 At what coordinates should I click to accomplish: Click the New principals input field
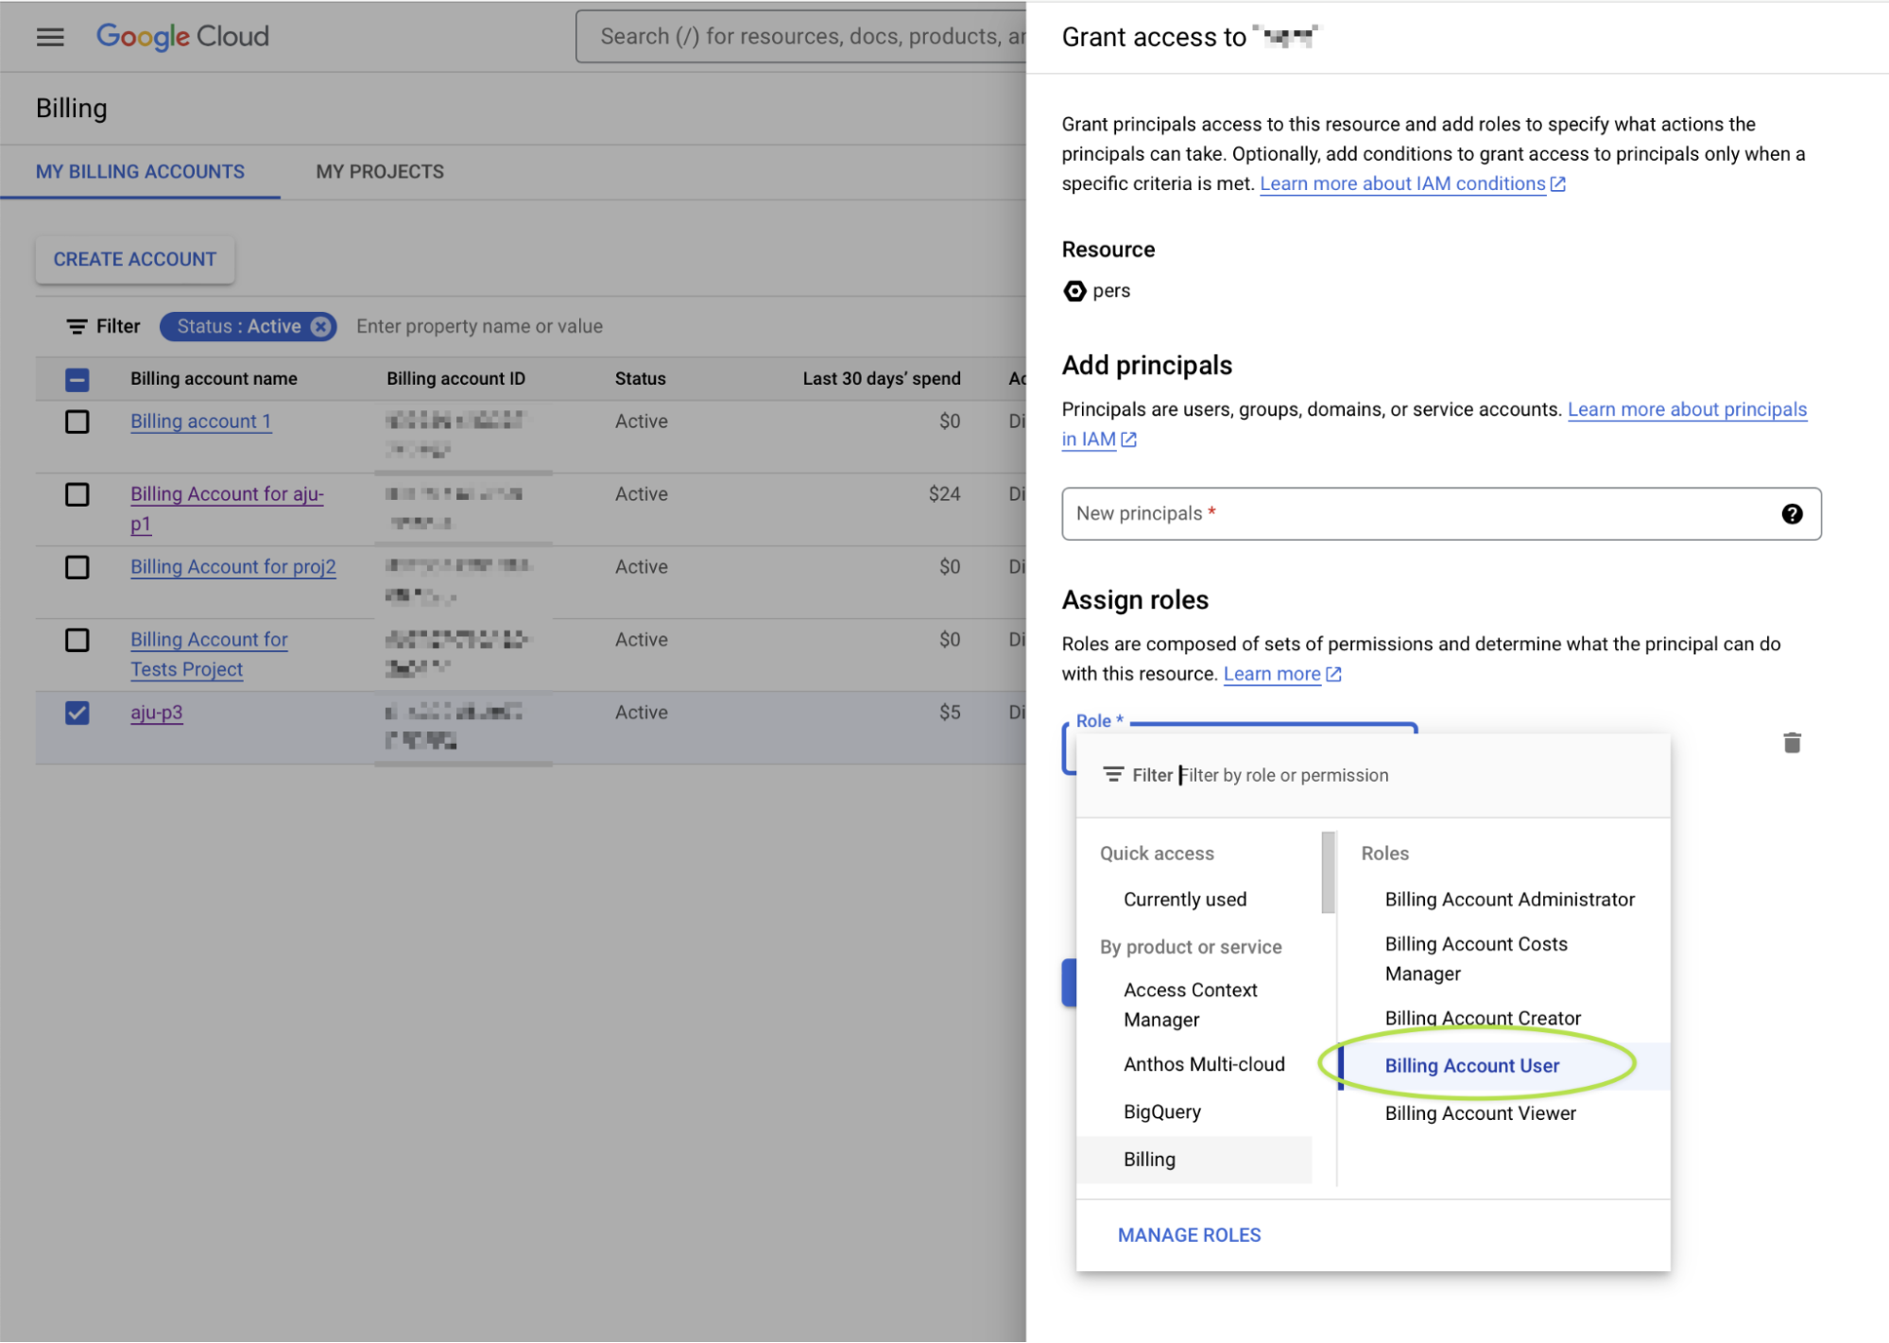[1441, 514]
